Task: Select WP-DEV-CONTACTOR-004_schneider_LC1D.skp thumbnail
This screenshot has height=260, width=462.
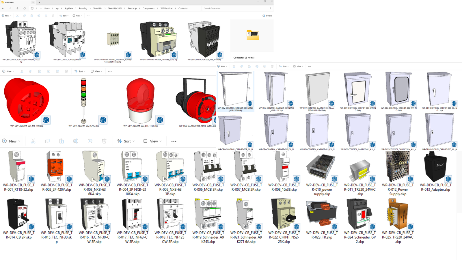Action: point(159,39)
